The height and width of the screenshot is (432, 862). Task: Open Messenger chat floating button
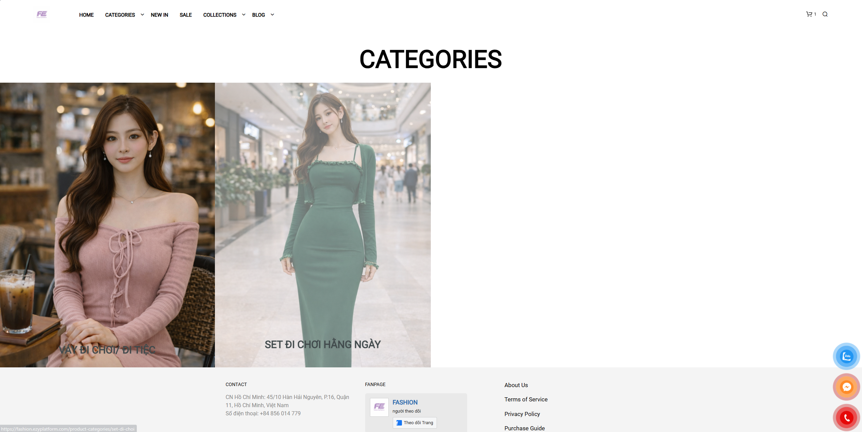[x=846, y=387]
